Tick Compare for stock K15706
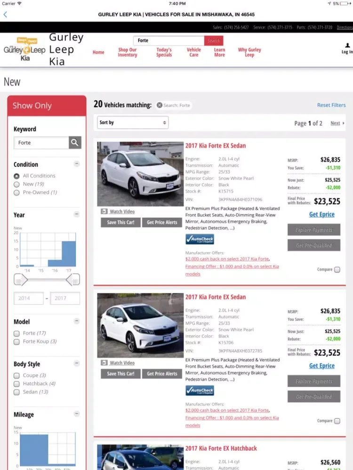This screenshot has width=353, height=470. pos(337,421)
